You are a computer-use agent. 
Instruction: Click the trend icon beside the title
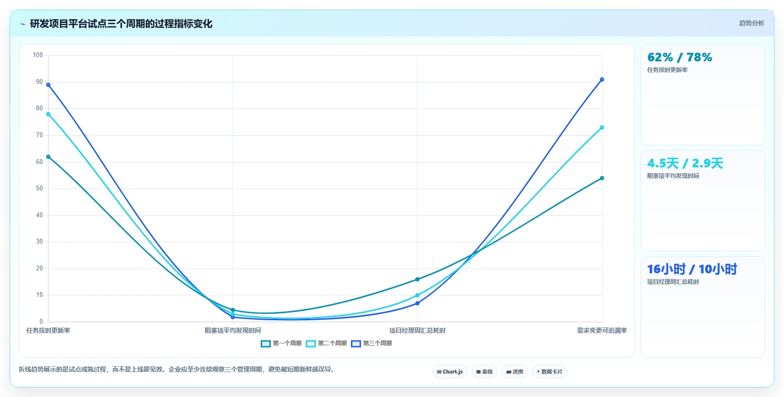point(23,24)
